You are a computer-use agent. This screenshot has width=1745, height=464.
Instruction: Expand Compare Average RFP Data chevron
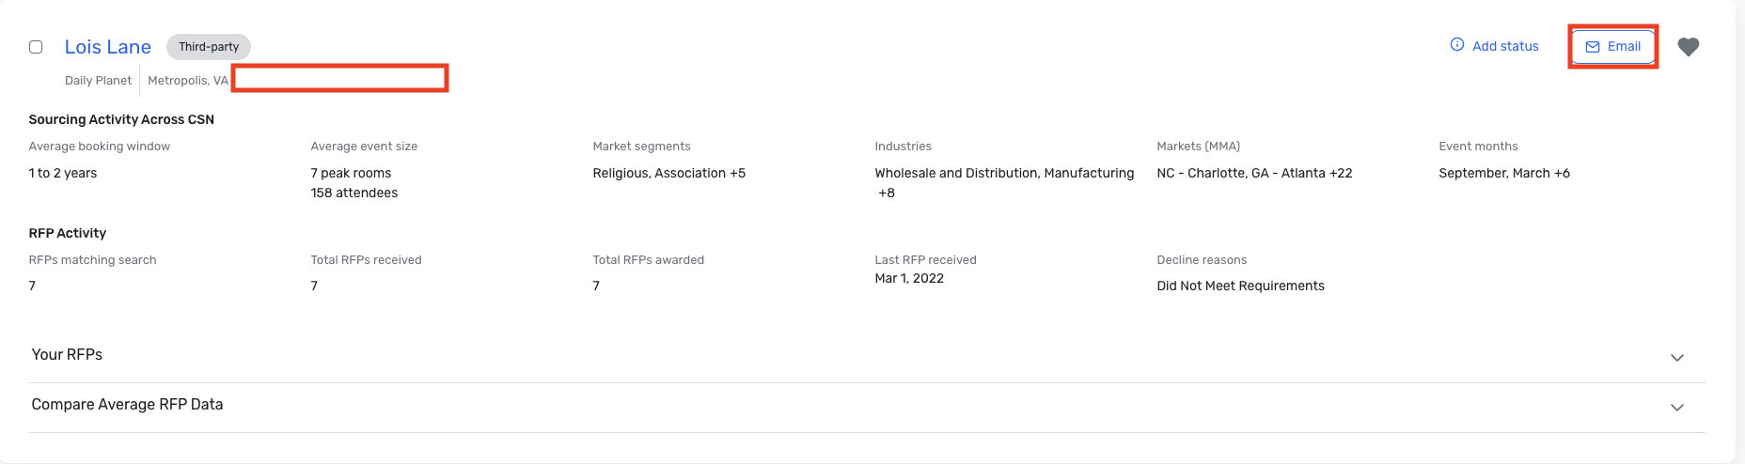tap(1677, 408)
